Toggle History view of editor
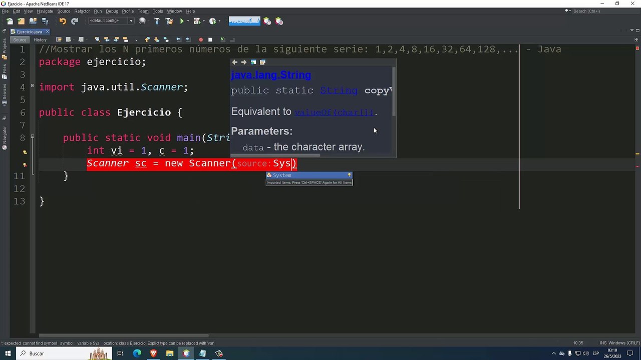The height and width of the screenshot is (360, 641). [x=40, y=39]
